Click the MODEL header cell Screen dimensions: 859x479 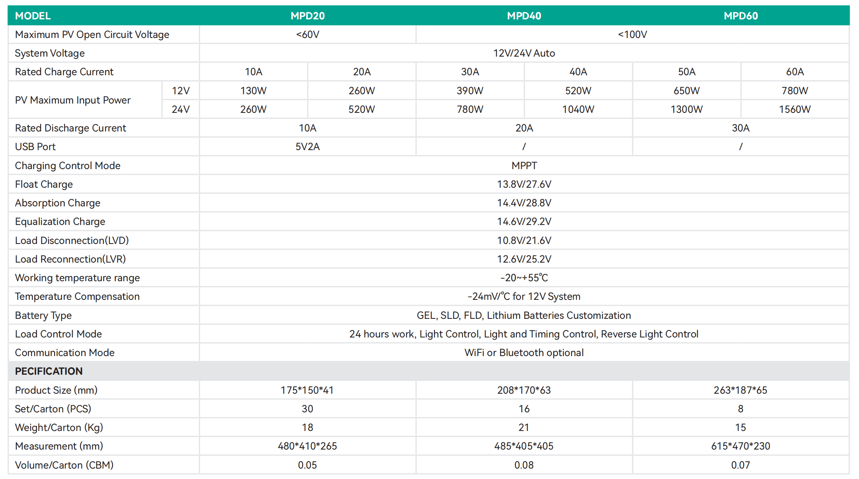coord(33,16)
